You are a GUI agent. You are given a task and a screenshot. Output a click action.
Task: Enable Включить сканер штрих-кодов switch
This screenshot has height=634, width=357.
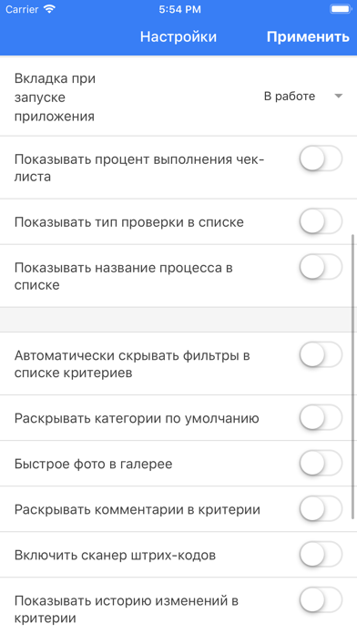[x=321, y=555]
